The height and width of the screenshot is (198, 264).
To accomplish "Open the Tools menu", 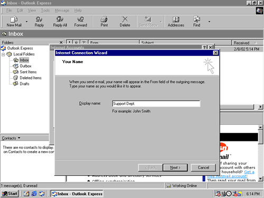I will pyautogui.click(x=45, y=11).
